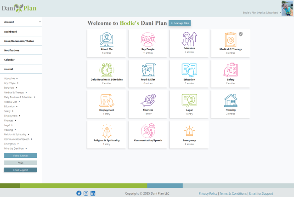Click the Behaviors tile icon

[x=189, y=39]
